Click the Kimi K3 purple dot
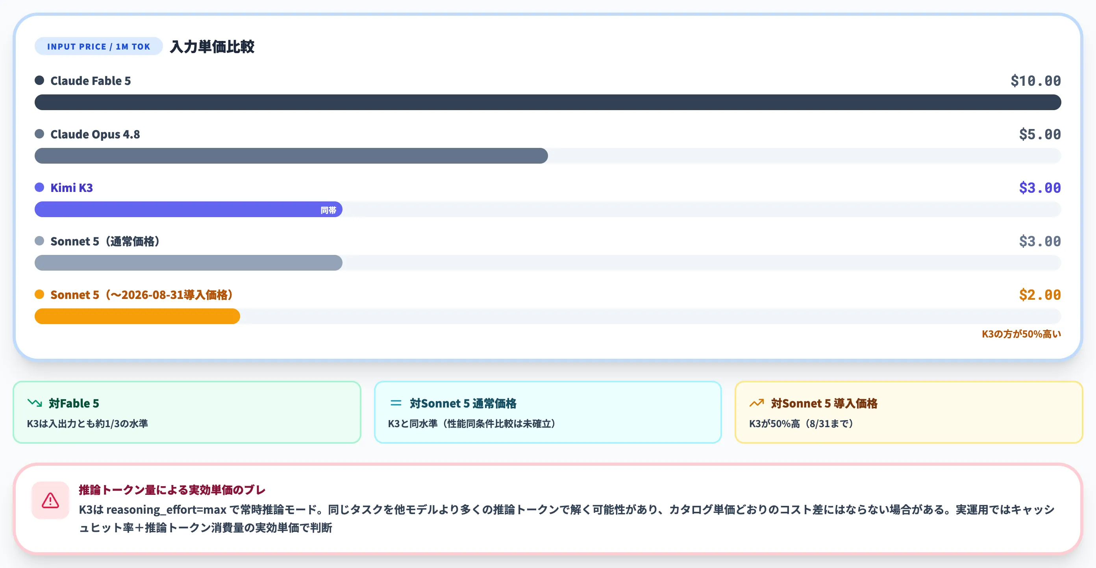 (x=40, y=188)
